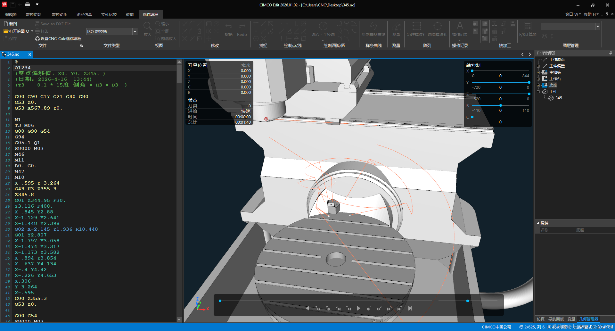This screenshot has width=615, height=331.
Task: Open the 打开绘图 dropdown arrow
Action: [x=32, y=31]
